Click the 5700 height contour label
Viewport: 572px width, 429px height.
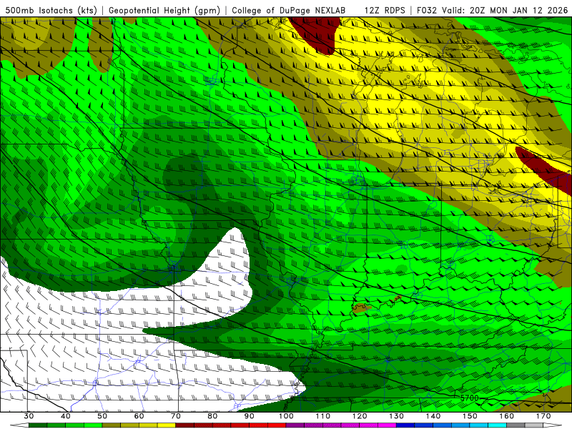tap(469, 398)
